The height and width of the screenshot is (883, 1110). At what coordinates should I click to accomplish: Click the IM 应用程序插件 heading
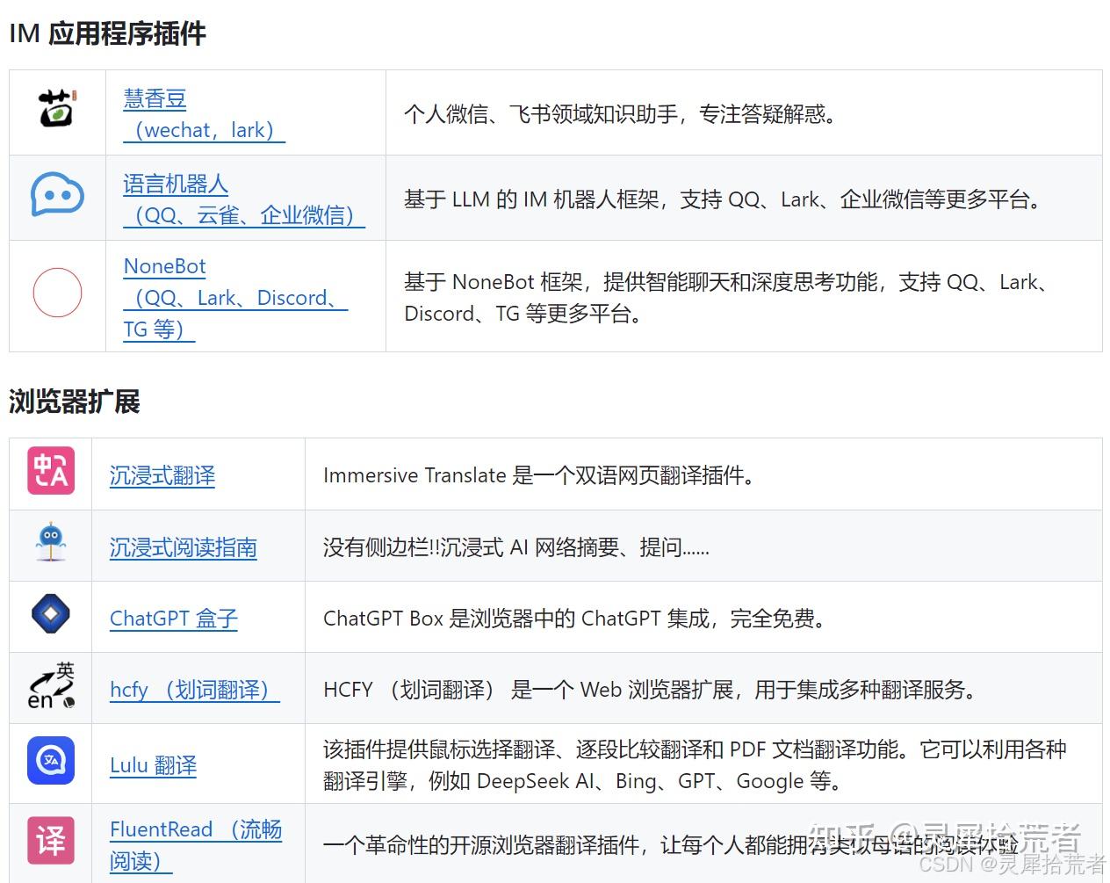tap(107, 33)
